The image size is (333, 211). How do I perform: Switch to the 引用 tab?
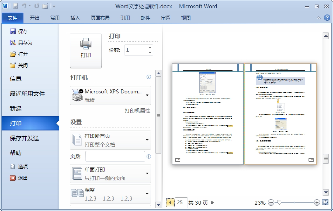point(125,18)
